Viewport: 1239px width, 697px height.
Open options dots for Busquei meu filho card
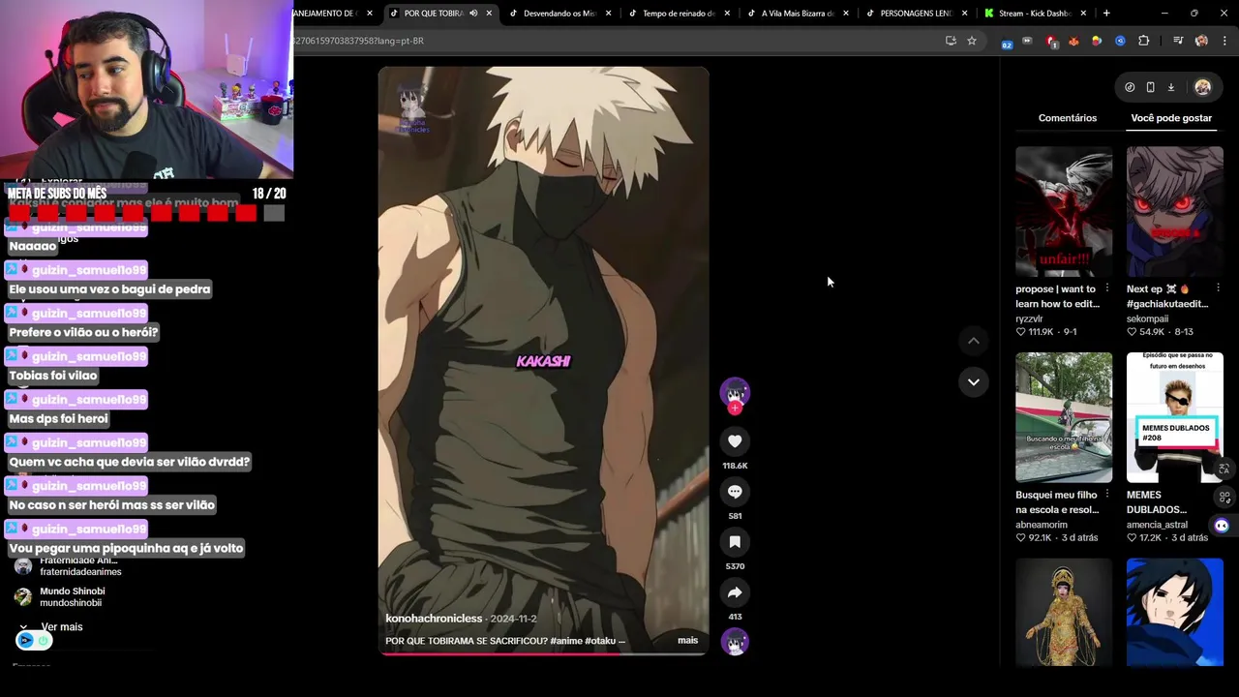1107,495
